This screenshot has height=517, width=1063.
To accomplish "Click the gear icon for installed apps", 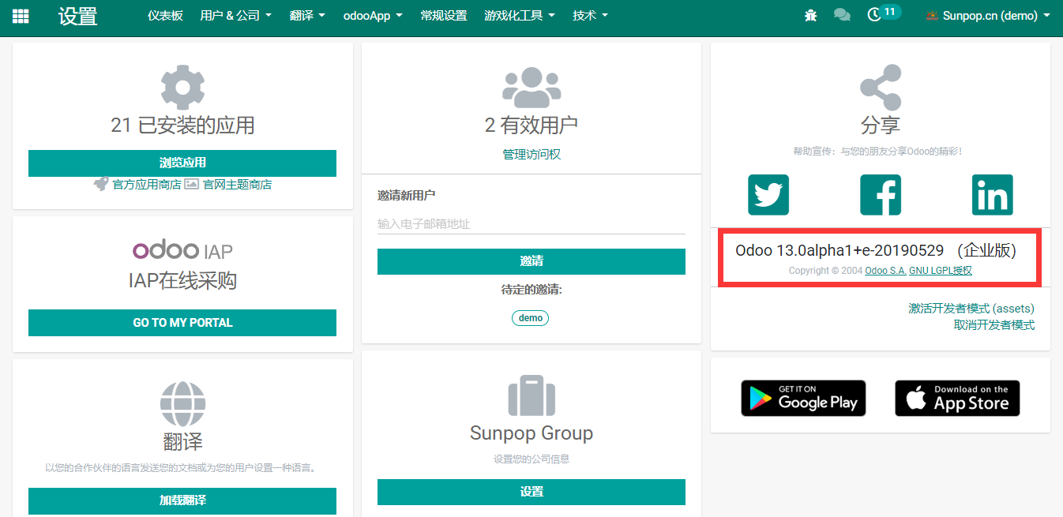I will 182,88.
